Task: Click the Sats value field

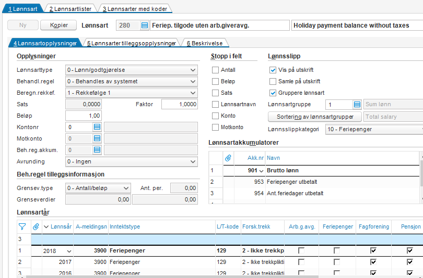Action: pyautogui.click(x=84, y=104)
